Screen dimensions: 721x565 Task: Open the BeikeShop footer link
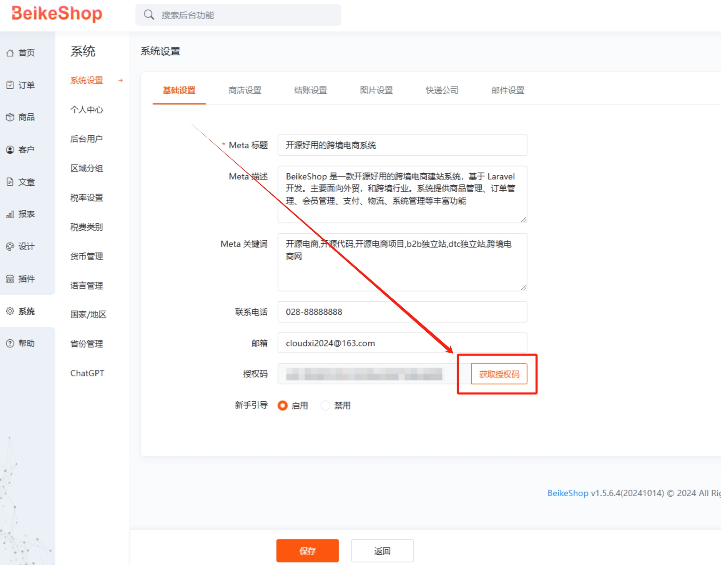click(567, 493)
